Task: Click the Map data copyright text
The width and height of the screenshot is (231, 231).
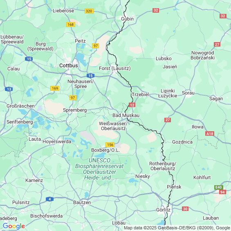Action: coord(177,228)
